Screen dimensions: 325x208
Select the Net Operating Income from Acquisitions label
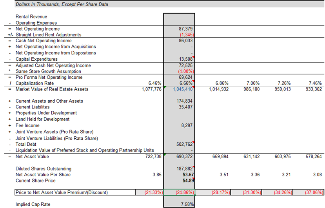(x=56, y=47)
